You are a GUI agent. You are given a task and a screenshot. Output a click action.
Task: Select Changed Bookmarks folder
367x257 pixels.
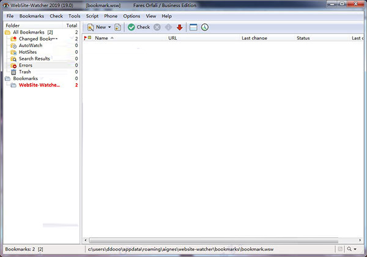38,39
